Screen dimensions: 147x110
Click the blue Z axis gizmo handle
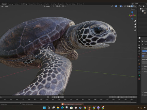click(132, 12)
